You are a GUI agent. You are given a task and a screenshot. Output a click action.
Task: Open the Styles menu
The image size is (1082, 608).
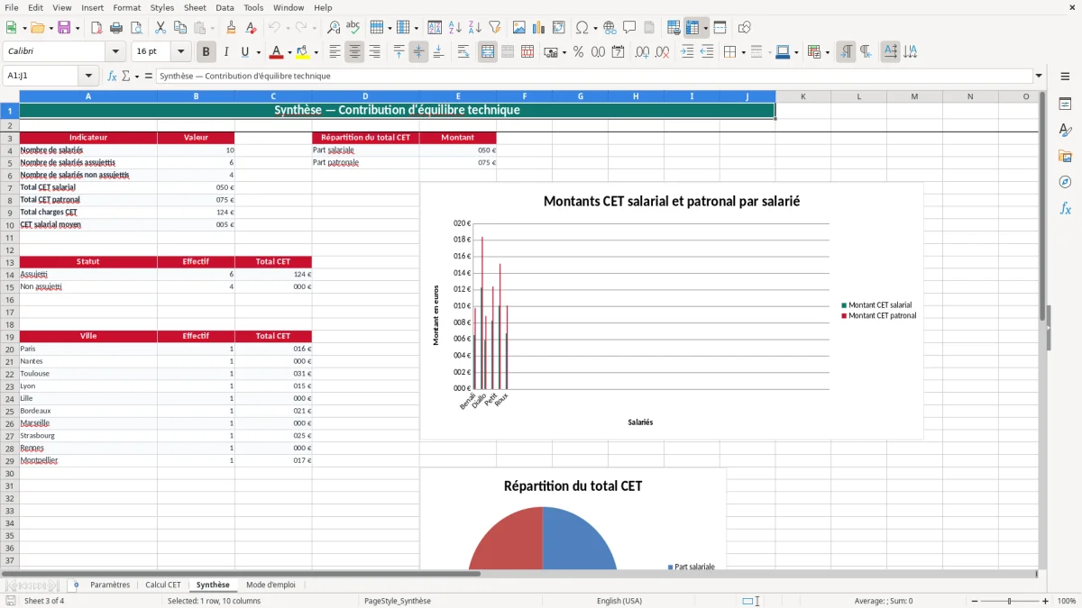[x=162, y=7]
